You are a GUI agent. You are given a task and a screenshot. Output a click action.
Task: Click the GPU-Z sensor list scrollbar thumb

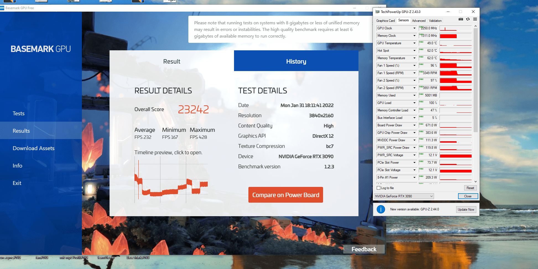pos(475,80)
